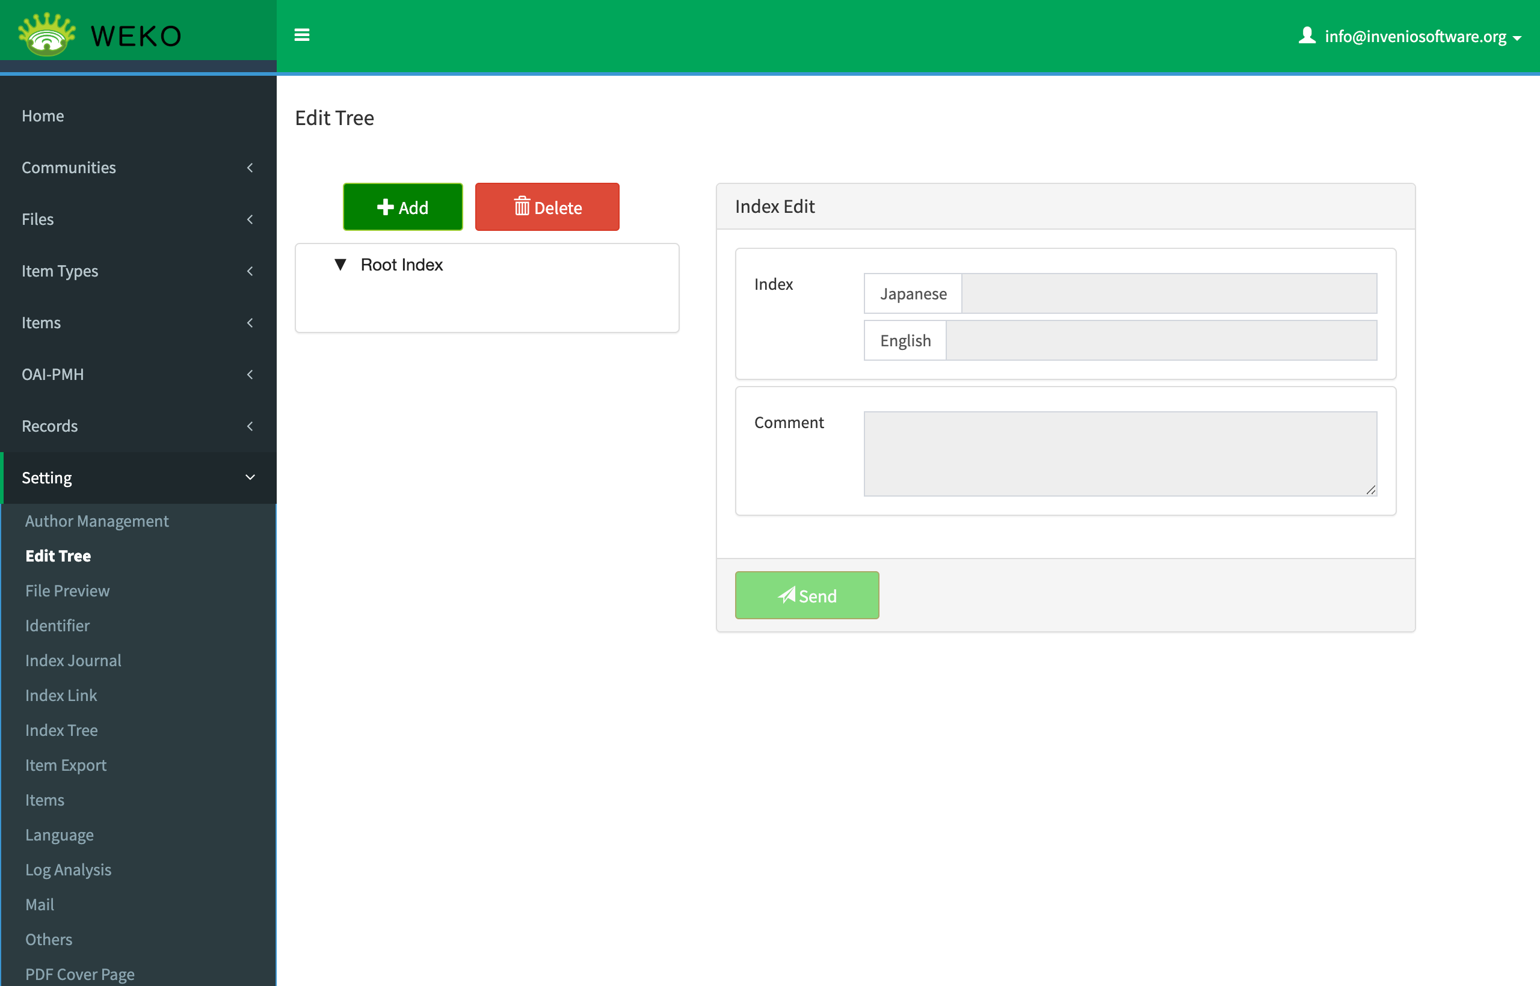Go to Author Management submenu
The height and width of the screenshot is (986, 1540).
pyautogui.click(x=97, y=521)
